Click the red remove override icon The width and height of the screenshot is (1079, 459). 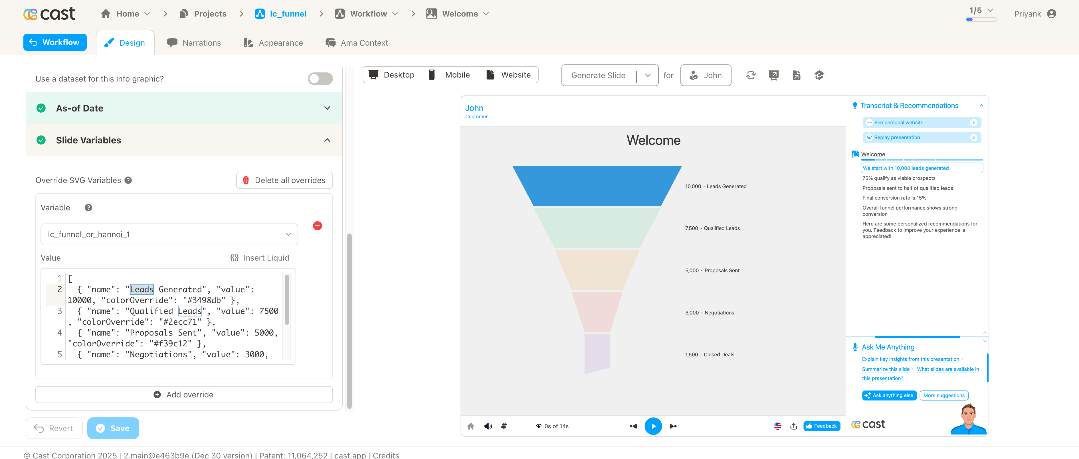(x=318, y=226)
